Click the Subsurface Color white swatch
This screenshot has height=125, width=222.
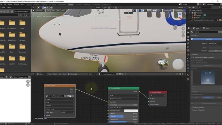coord(131,111)
